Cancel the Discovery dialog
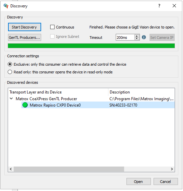The image size is (183, 191). click(x=166, y=182)
